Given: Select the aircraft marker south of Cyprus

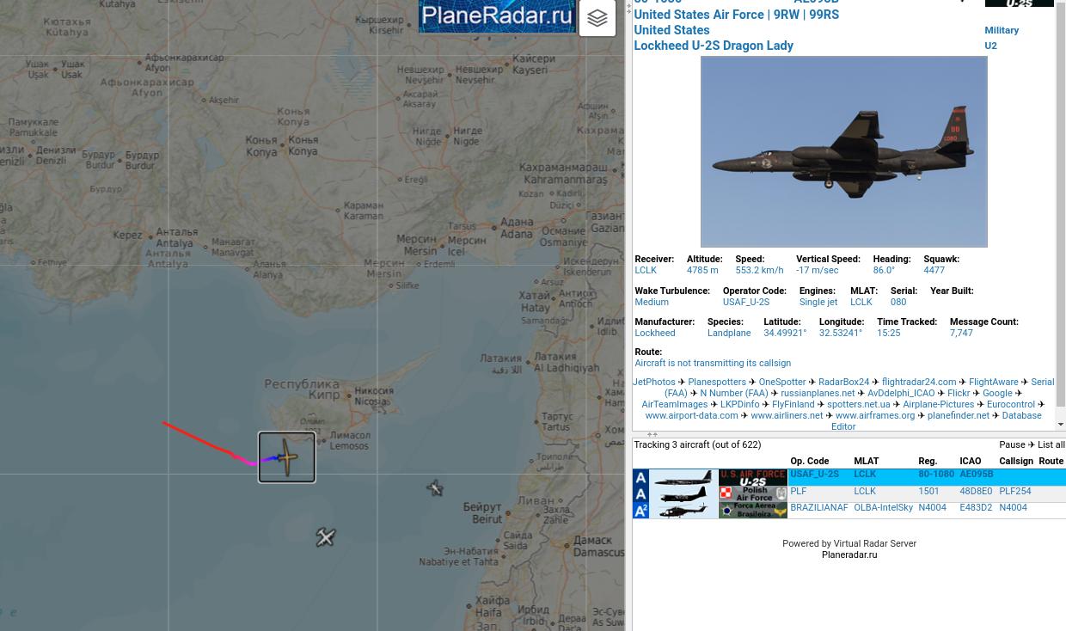Looking at the screenshot, I should (325, 537).
